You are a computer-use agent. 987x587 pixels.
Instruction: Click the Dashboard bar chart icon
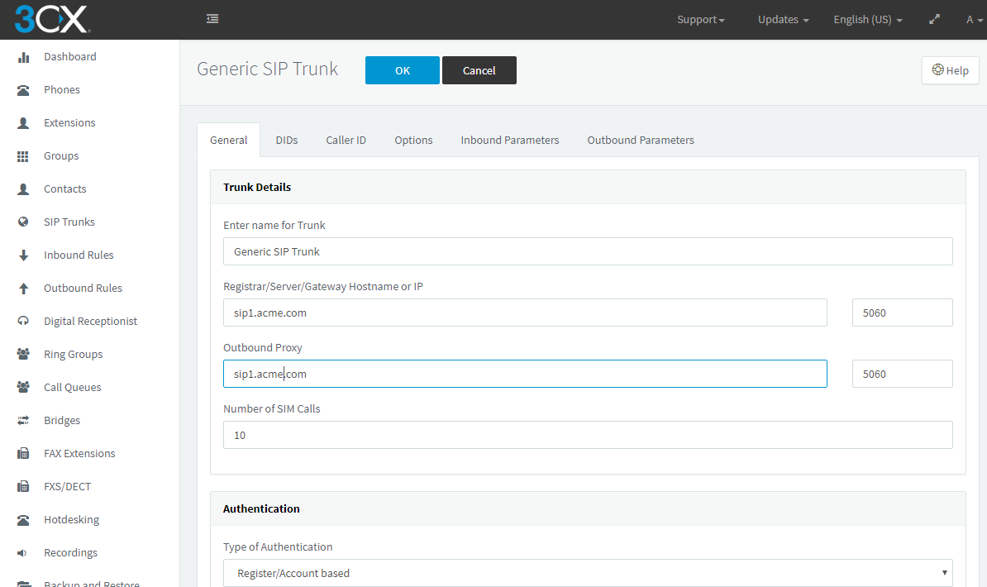tap(23, 57)
